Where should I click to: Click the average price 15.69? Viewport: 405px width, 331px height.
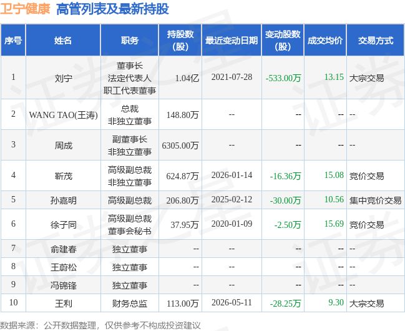(334, 224)
